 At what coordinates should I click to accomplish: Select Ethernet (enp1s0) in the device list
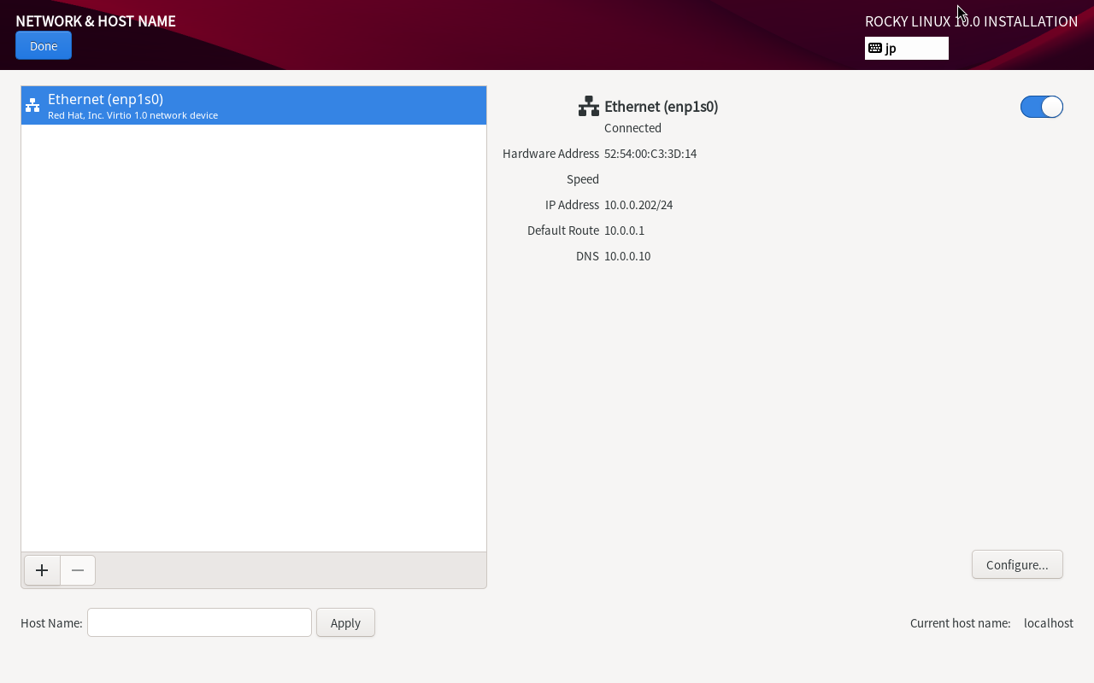coord(254,106)
